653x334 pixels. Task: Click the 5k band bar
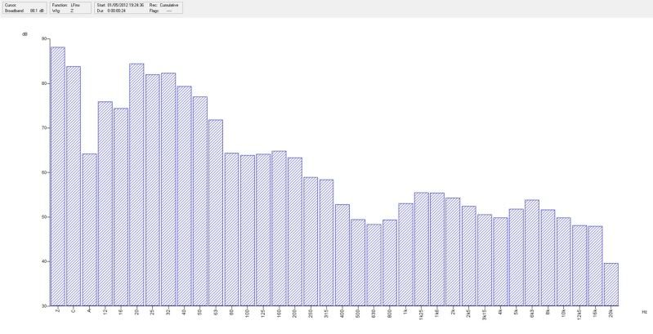pyautogui.click(x=517, y=257)
